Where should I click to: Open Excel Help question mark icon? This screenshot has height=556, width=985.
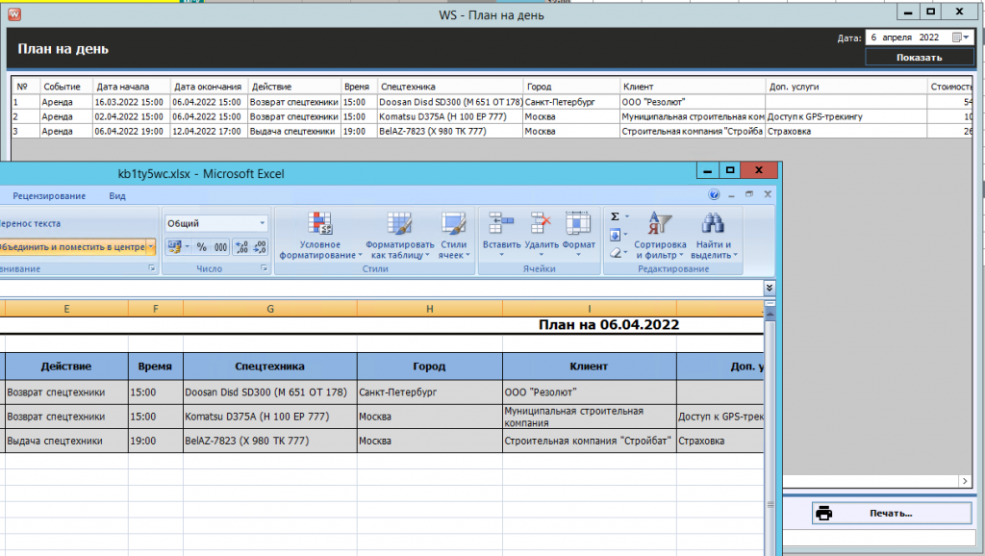click(714, 194)
